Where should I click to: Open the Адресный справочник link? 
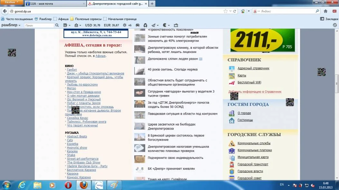tap(253, 68)
